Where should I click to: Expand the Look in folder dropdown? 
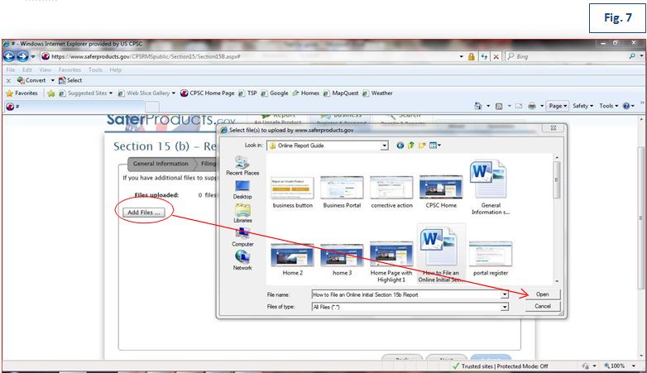(x=384, y=146)
